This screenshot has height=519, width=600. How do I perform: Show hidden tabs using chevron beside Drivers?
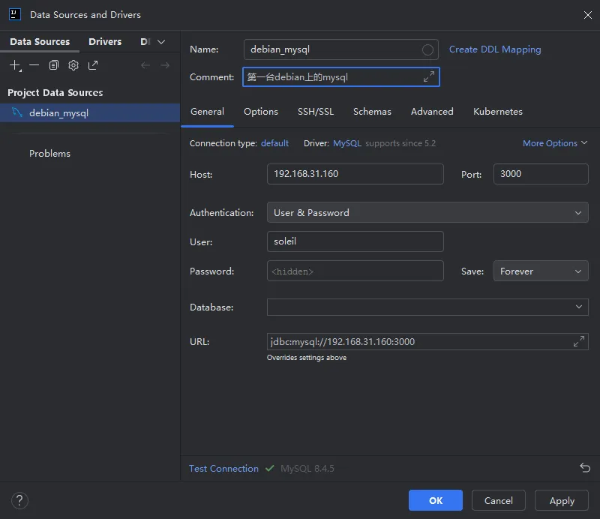tap(161, 42)
